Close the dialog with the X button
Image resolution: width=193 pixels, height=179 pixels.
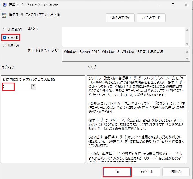(x=186, y=5)
